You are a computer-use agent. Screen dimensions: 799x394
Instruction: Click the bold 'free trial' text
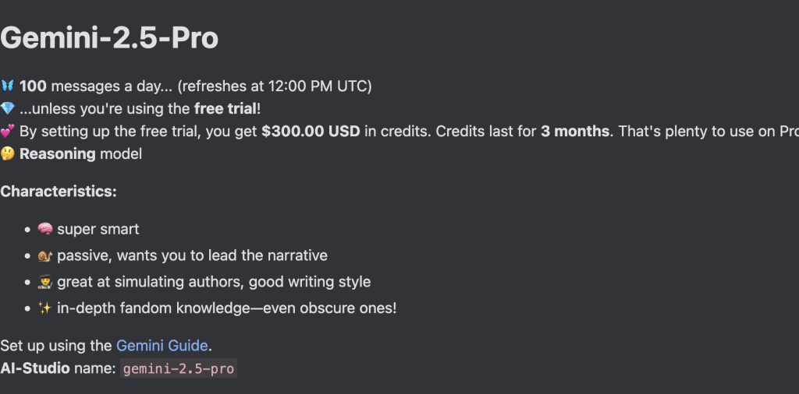point(225,108)
